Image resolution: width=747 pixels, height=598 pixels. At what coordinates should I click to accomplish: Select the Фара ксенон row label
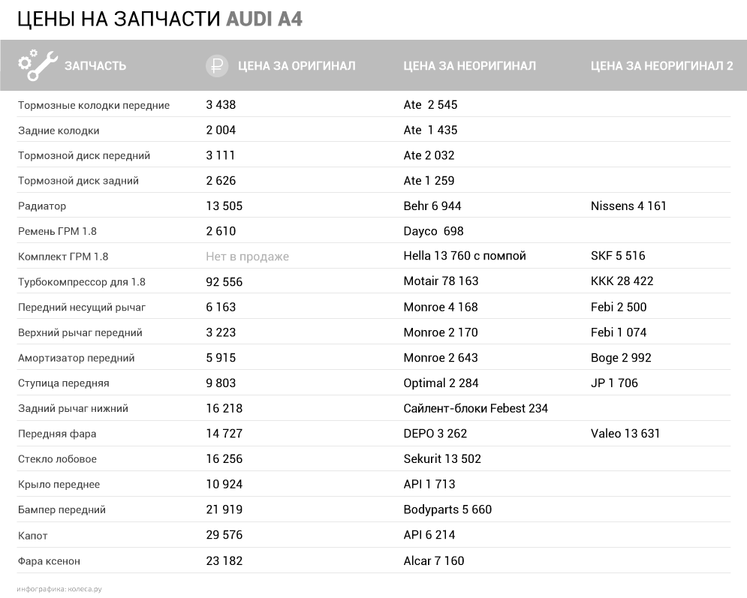click(49, 561)
